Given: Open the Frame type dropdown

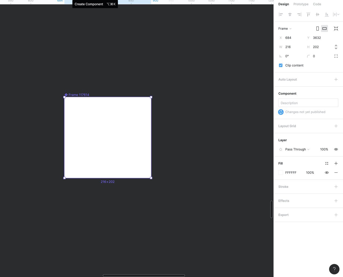Looking at the screenshot, I should [285, 29].
